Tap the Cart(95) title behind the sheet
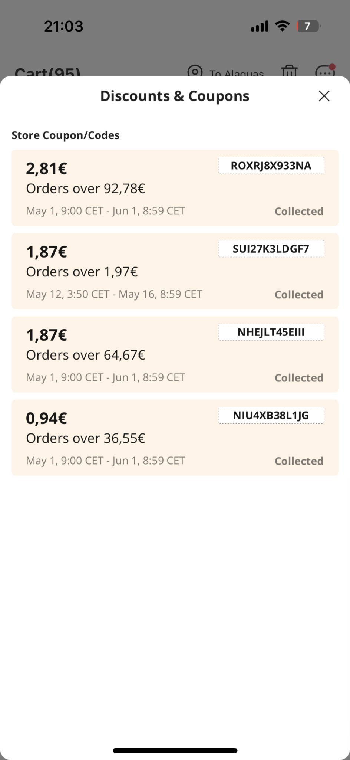The image size is (350, 760). [47, 72]
